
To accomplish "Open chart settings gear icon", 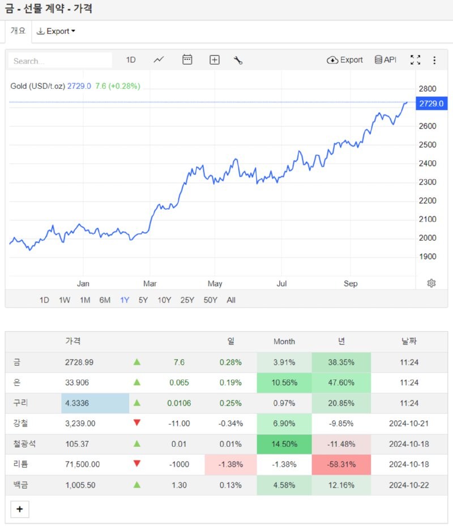I will (431, 283).
